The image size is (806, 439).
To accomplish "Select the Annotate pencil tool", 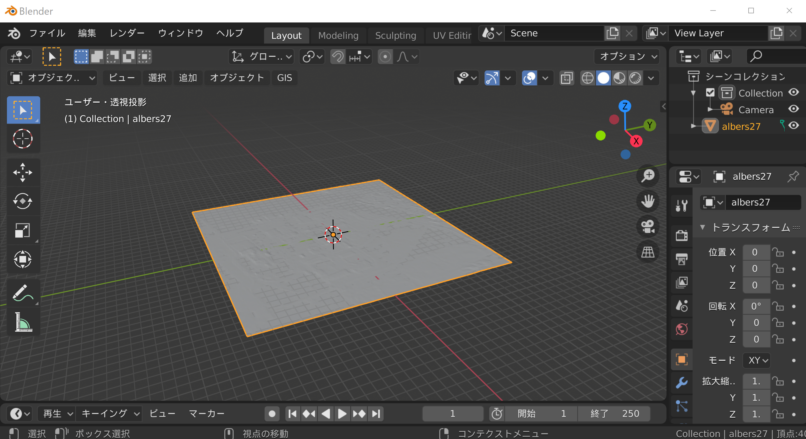I will point(23,293).
